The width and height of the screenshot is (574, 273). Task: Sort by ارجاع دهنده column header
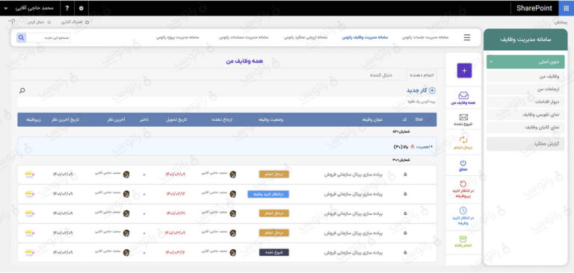point(222,119)
